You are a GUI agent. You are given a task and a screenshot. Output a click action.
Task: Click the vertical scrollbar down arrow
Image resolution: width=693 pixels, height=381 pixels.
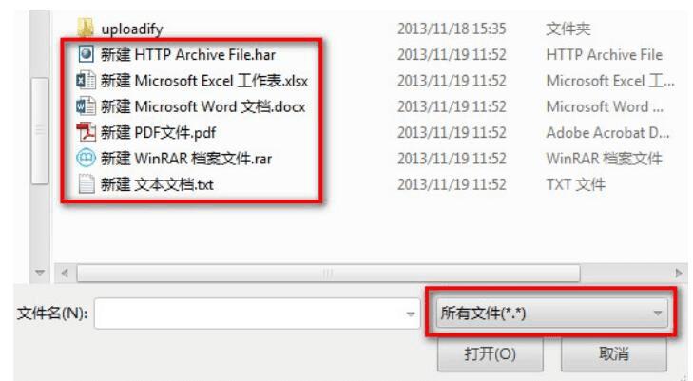40,273
